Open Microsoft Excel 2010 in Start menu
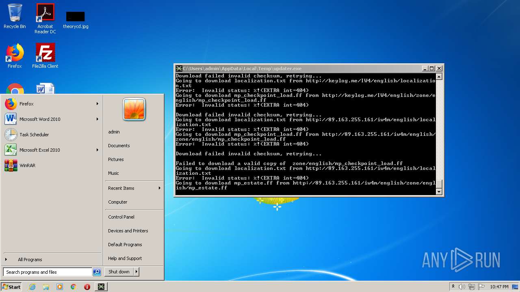520x292 pixels. 52,150
